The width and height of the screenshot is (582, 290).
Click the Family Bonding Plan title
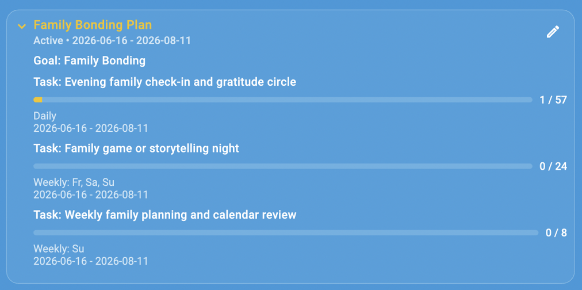tap(93, 25)
